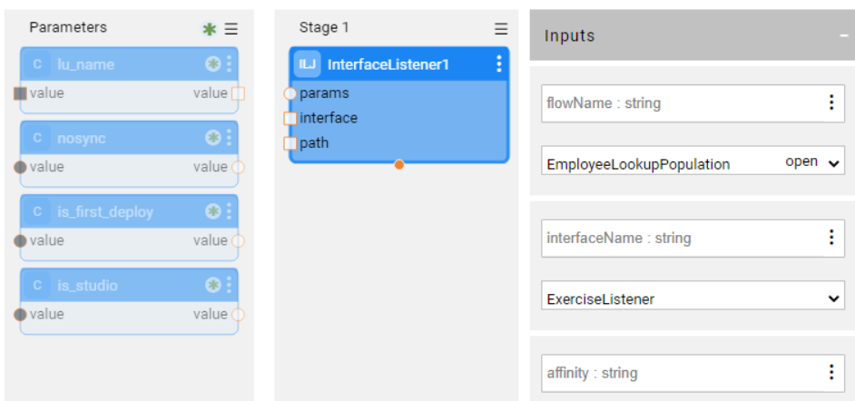
Task: Click the asterisk badge on is_first_deploy
Action: [x=212, y=211]
